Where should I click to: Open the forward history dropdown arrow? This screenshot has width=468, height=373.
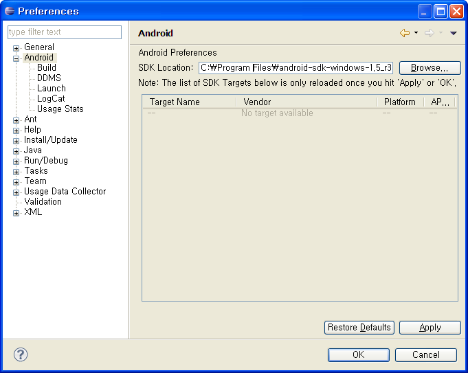[x=441, y=33]
